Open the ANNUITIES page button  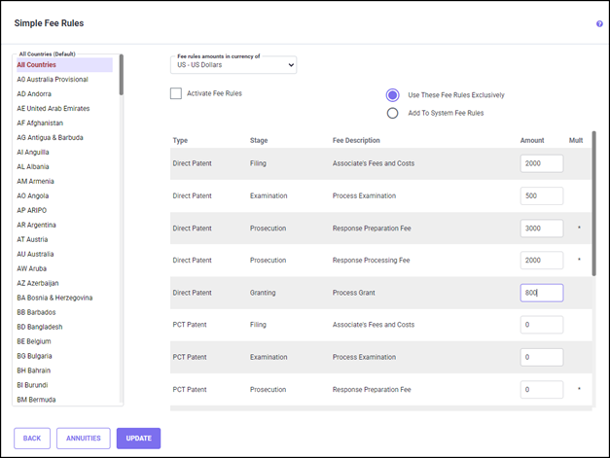84,439
